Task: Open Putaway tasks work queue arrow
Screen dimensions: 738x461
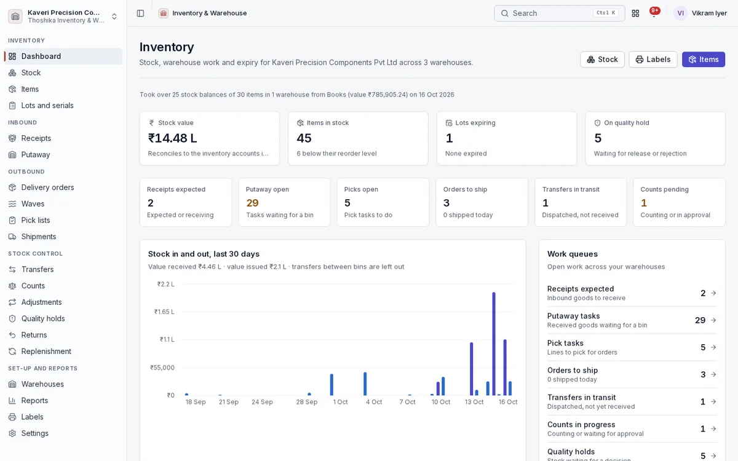Action: (x=713, y=320)
